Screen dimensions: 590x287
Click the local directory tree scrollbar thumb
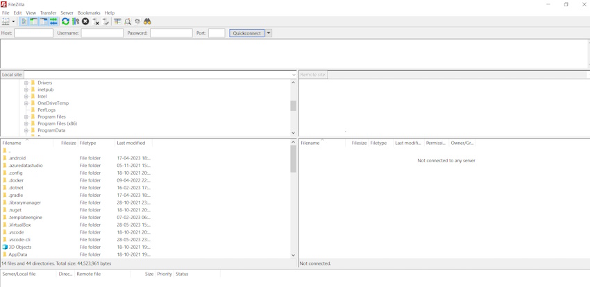(294, 105)
